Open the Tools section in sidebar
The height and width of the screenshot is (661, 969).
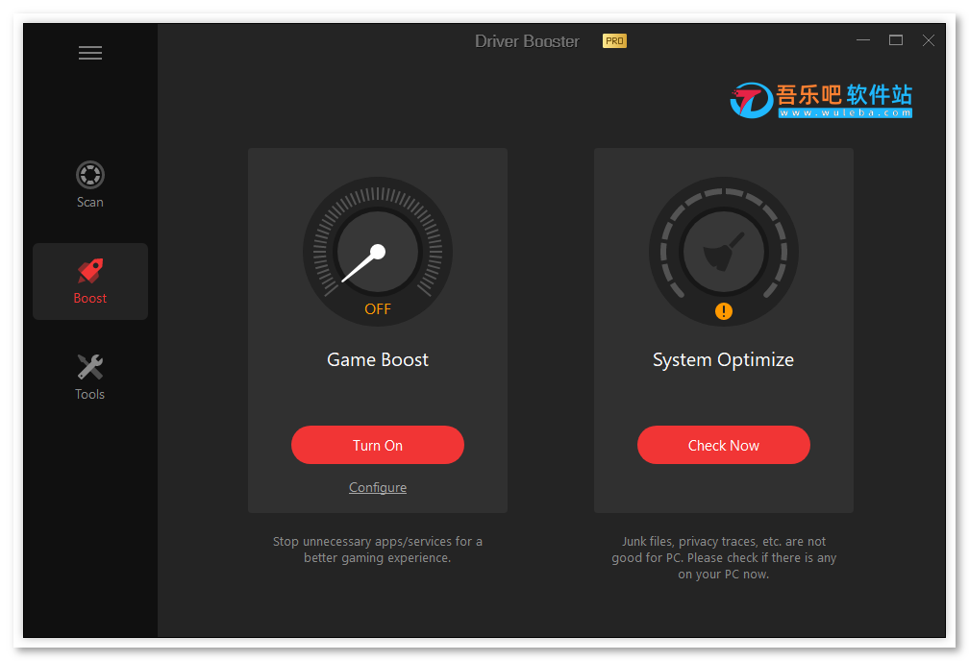[x=90, y=377]
